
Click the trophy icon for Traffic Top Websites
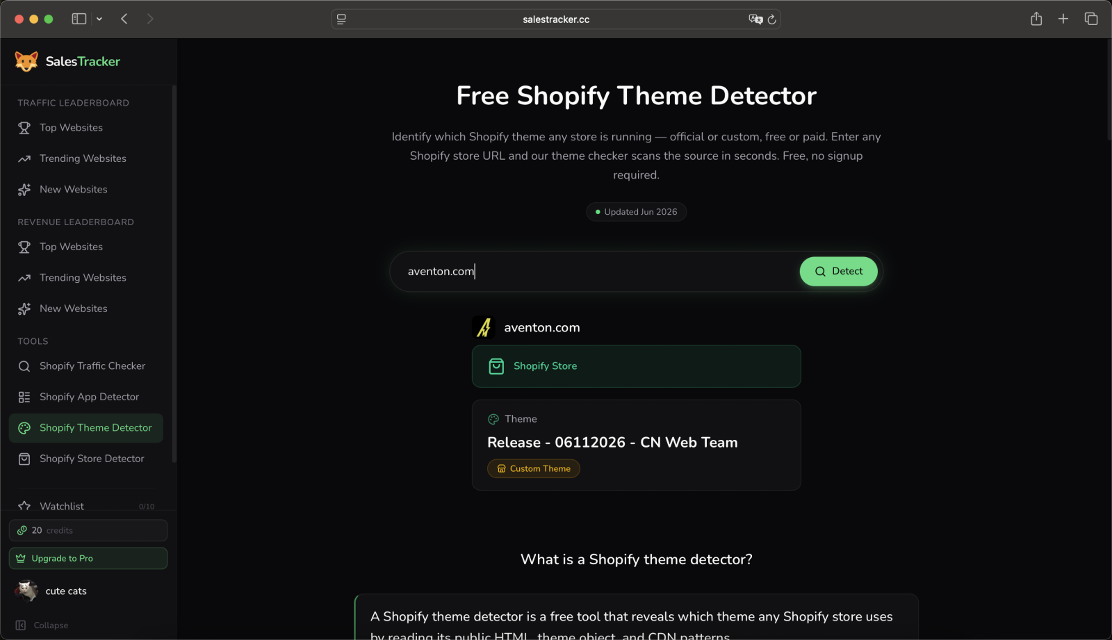pos(24,128)
